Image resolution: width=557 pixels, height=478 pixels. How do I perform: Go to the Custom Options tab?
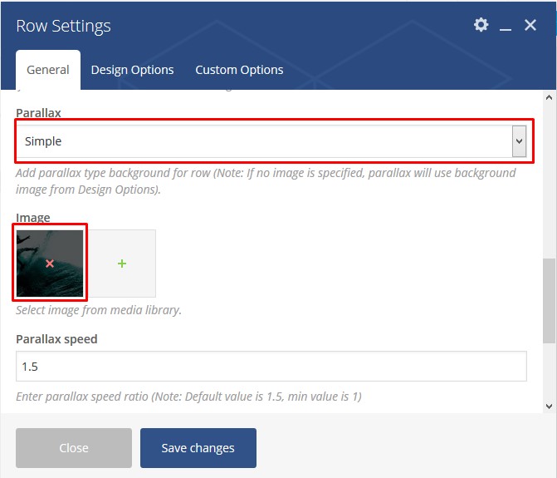(239, 70)
